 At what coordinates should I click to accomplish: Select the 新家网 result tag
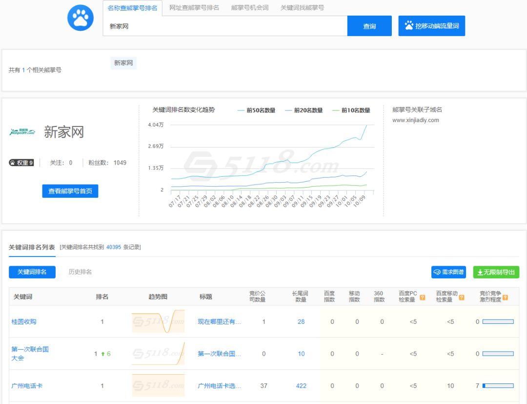coord(123,63)
